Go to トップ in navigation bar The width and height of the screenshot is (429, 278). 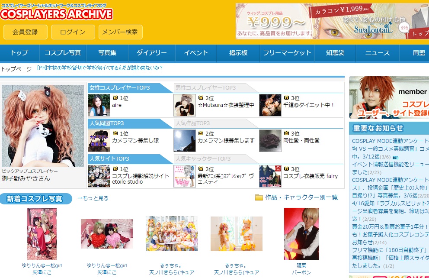(19, 52)
